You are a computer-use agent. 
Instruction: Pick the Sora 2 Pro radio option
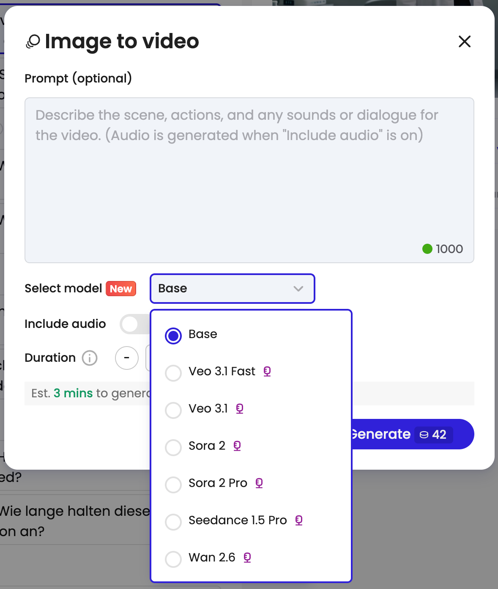pos(173,485)
